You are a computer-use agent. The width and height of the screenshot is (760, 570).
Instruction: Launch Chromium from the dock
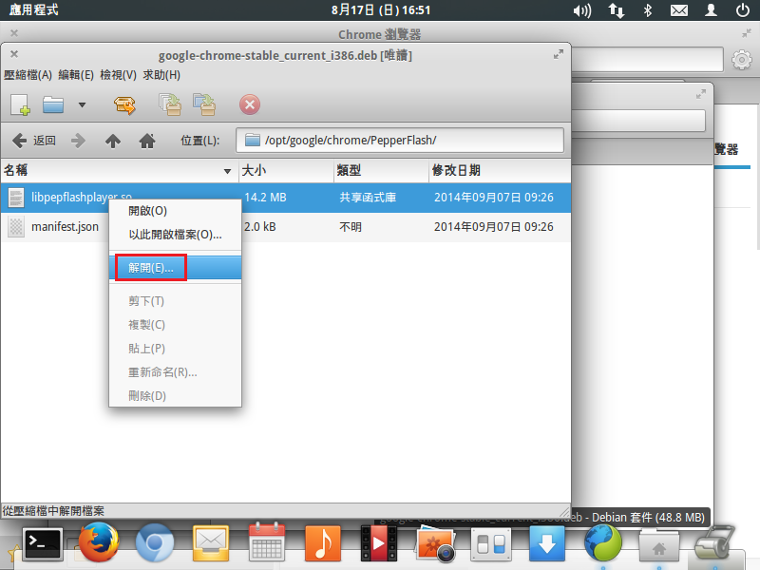pyautogui.click(x=155, y=542)
